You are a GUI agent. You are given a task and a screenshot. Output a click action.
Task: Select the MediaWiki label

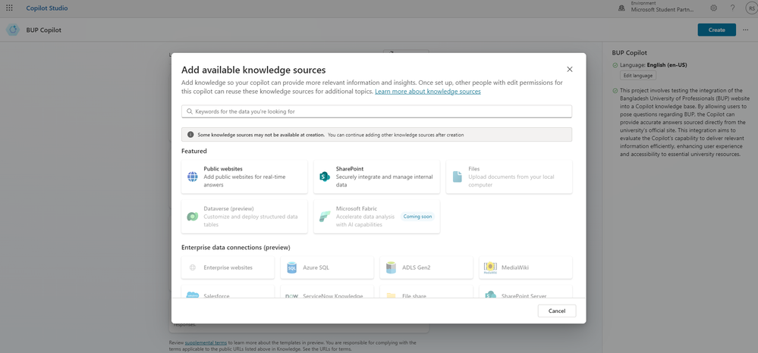pos(515,267)
